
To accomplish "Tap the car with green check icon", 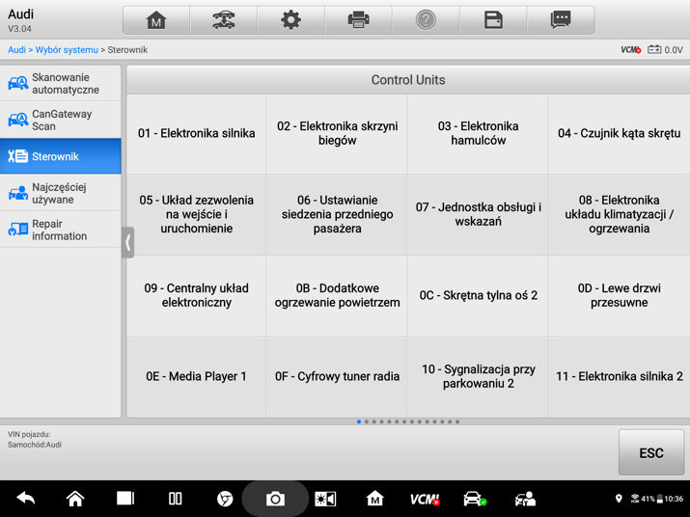I will [475, 499].
